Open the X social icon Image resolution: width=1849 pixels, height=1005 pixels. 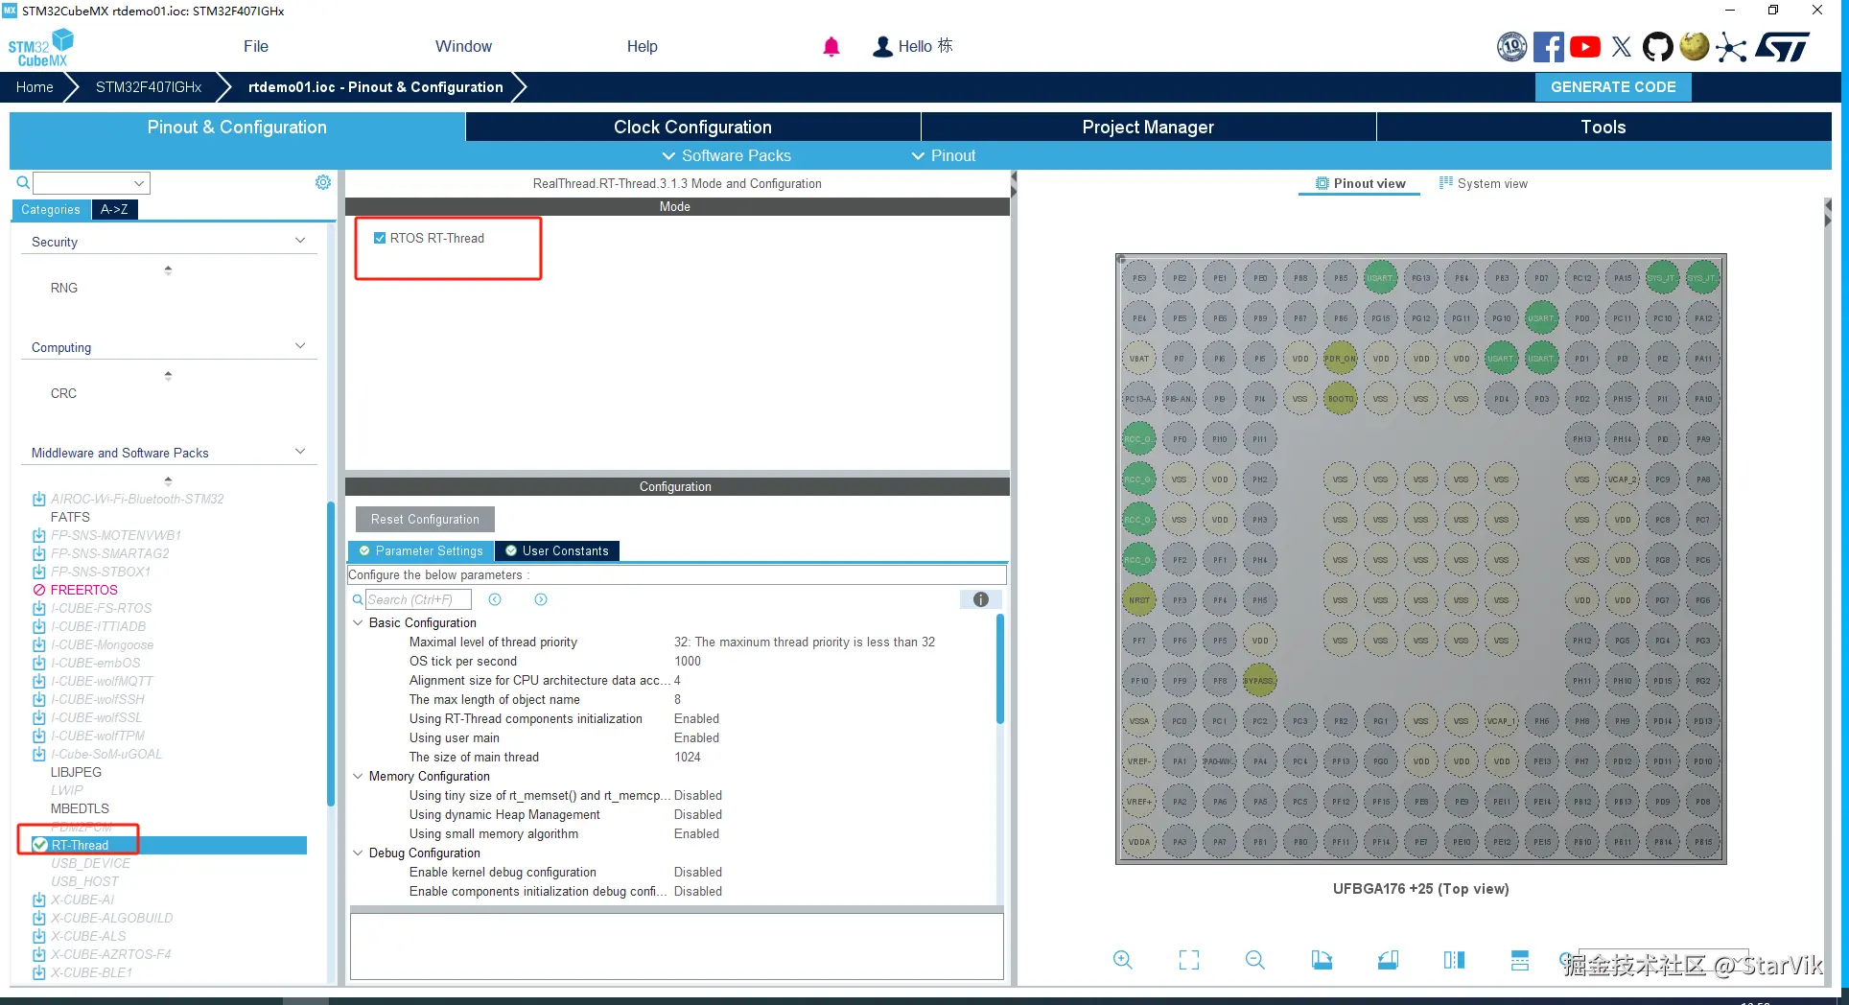pyautogui.click(x=1622, y=47)
